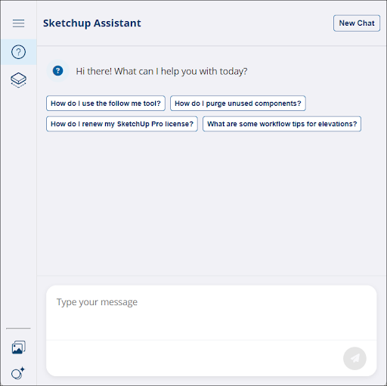
Task: Choose 'How do I use the follow me tool?'
Action: tap(106, 103)
